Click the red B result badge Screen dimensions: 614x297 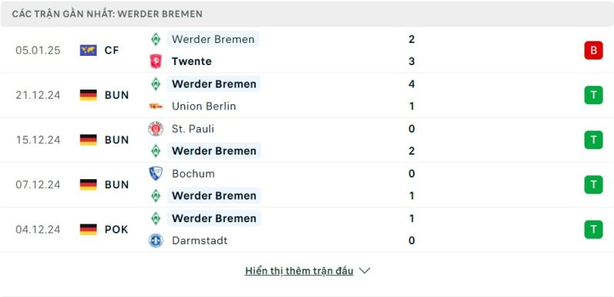click(593, 51)
